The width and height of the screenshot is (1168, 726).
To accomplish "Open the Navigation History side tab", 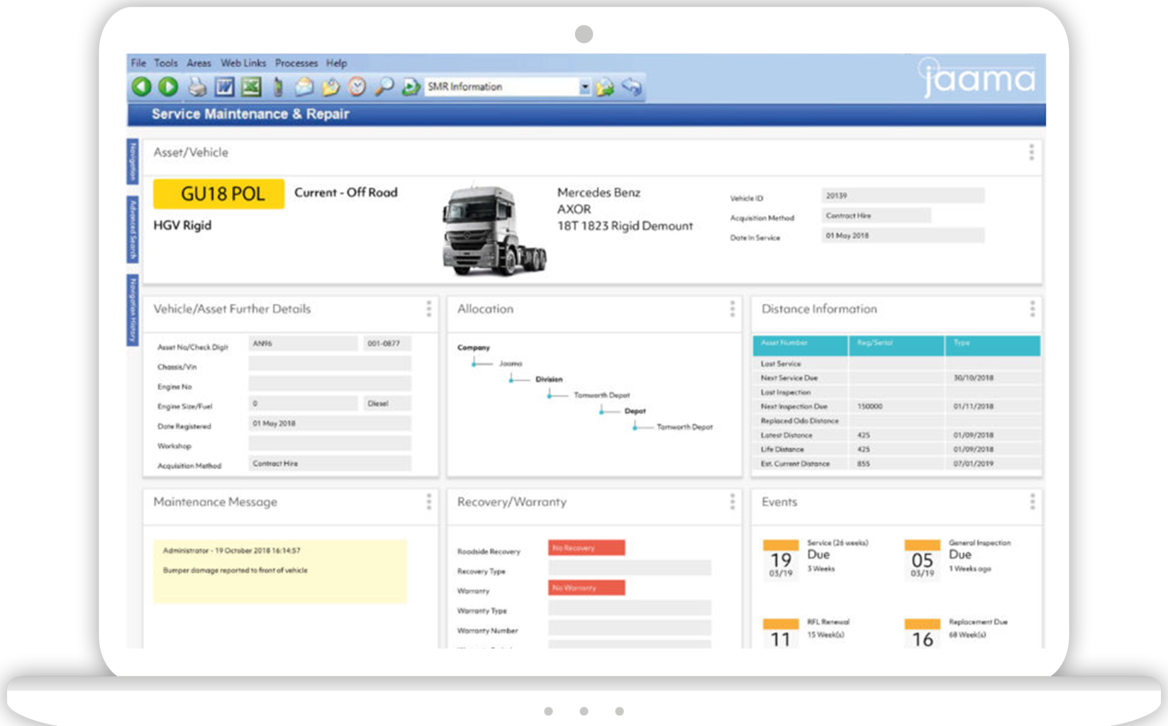I will click(x=133, y=311).
